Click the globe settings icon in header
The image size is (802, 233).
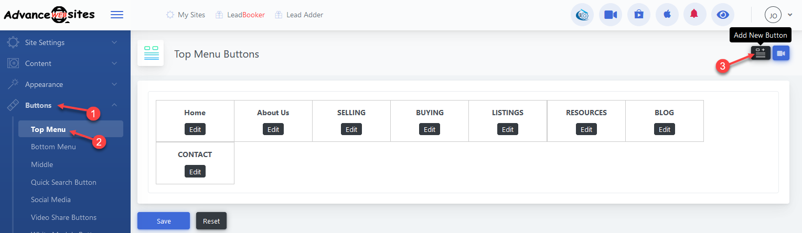coord(582,15)
